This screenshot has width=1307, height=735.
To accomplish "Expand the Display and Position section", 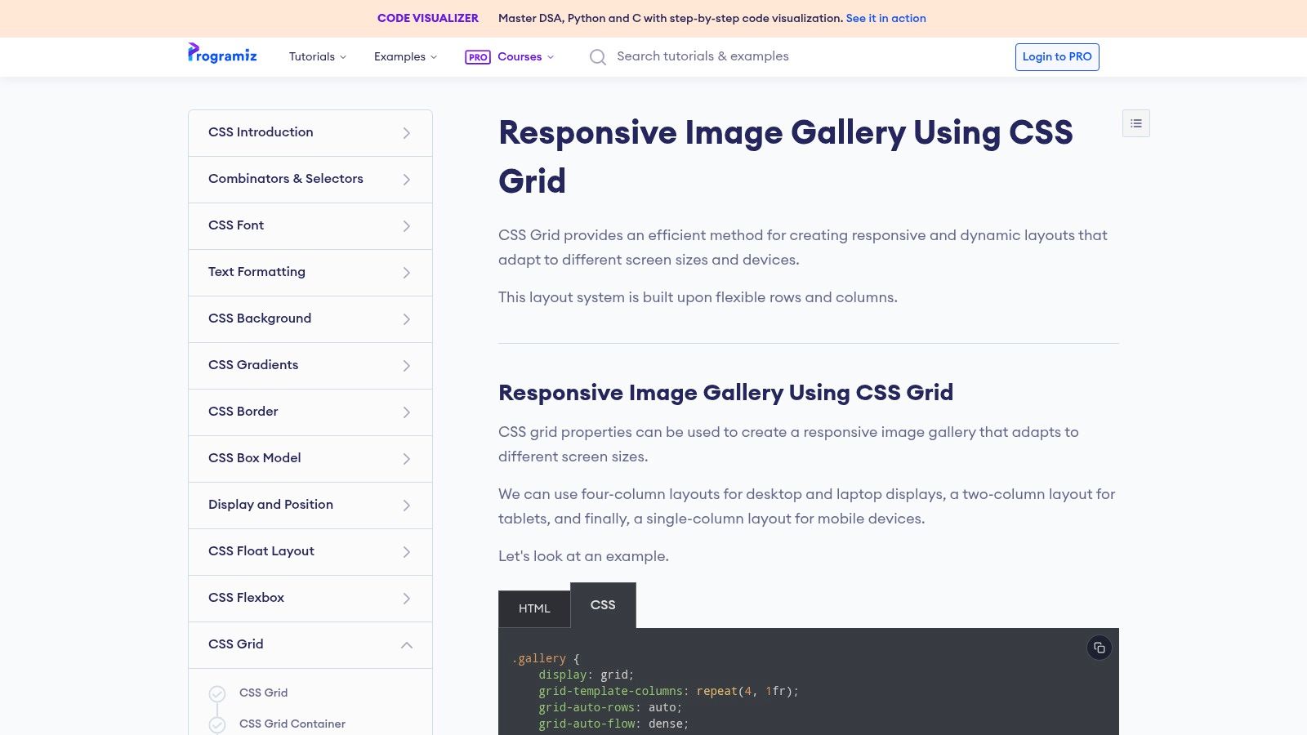I will point(310,506).
